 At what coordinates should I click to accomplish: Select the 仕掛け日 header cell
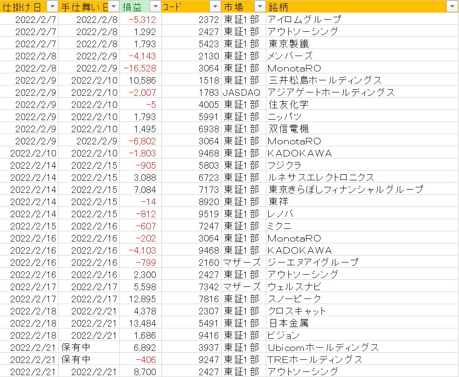29,7
